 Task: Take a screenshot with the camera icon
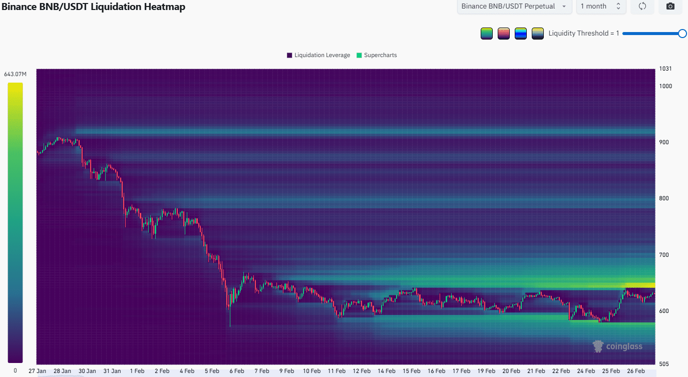pyautogui.click(x=670, y=7)
